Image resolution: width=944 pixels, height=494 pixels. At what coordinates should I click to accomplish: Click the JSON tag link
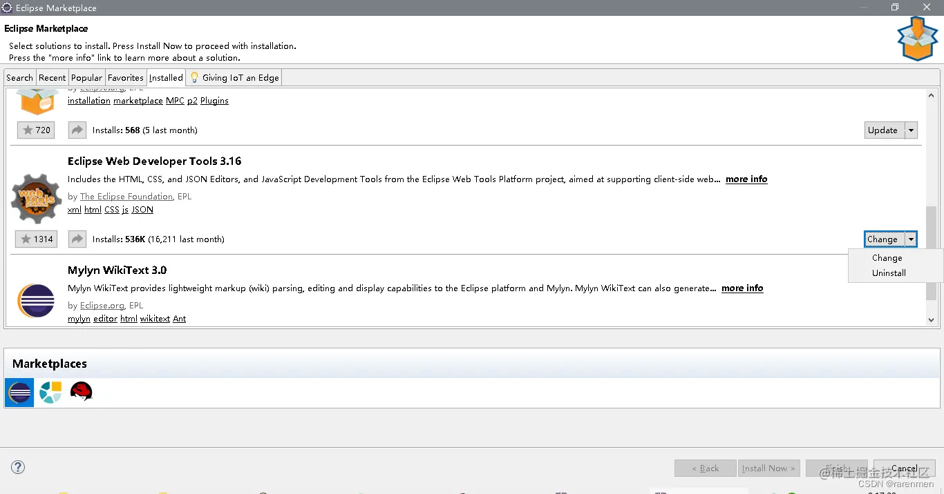coord(142,210)
